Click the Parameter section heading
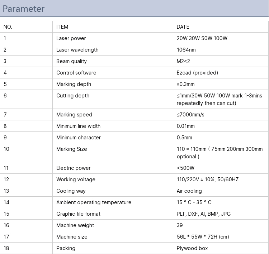Screen dimensions: 269x254 click(x=24, y=9)
